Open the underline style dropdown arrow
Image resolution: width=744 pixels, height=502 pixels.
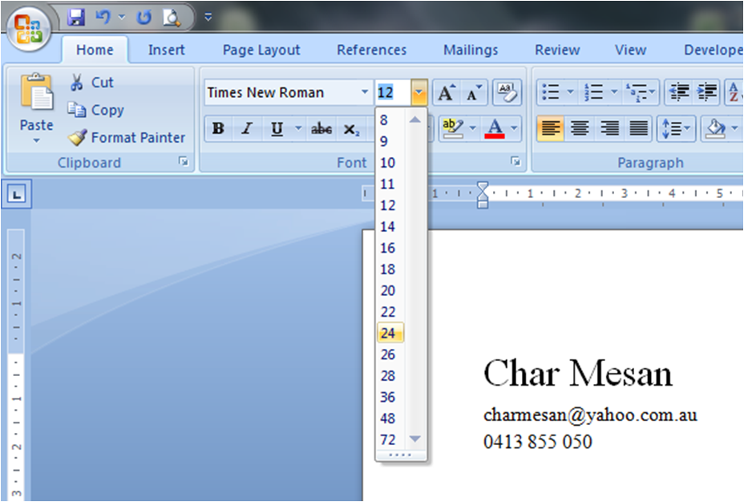click(298, 128)
